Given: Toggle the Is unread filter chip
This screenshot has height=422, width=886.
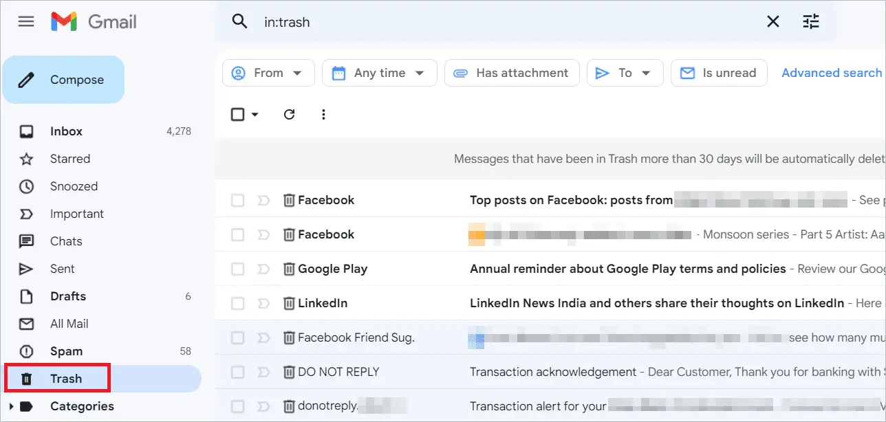Looking at the screenshot, I should click(x=719, y=73).
